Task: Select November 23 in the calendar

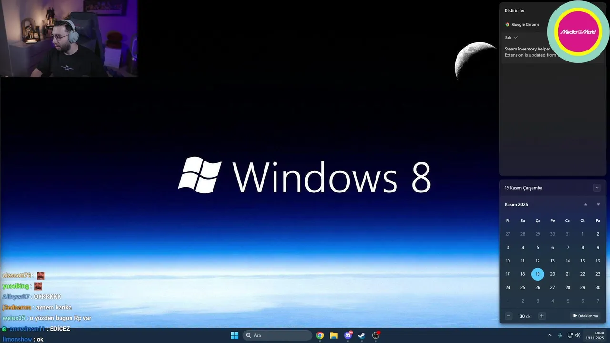Action: pos(598,274)
